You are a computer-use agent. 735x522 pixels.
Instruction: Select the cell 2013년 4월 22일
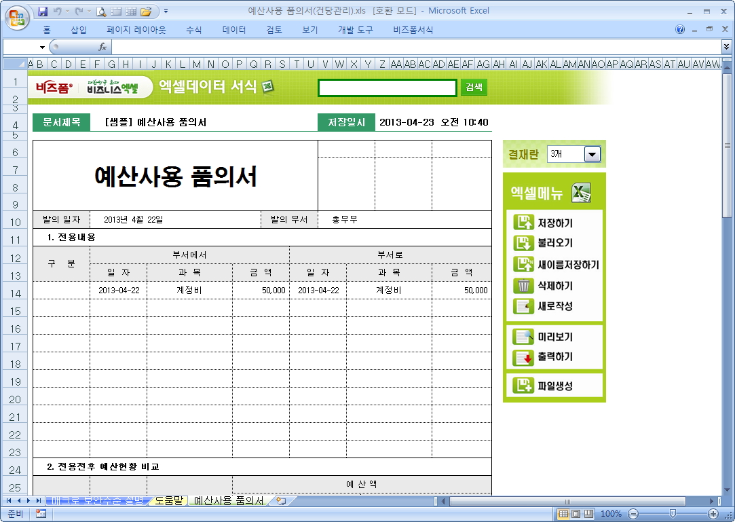[x=175, y=219]
